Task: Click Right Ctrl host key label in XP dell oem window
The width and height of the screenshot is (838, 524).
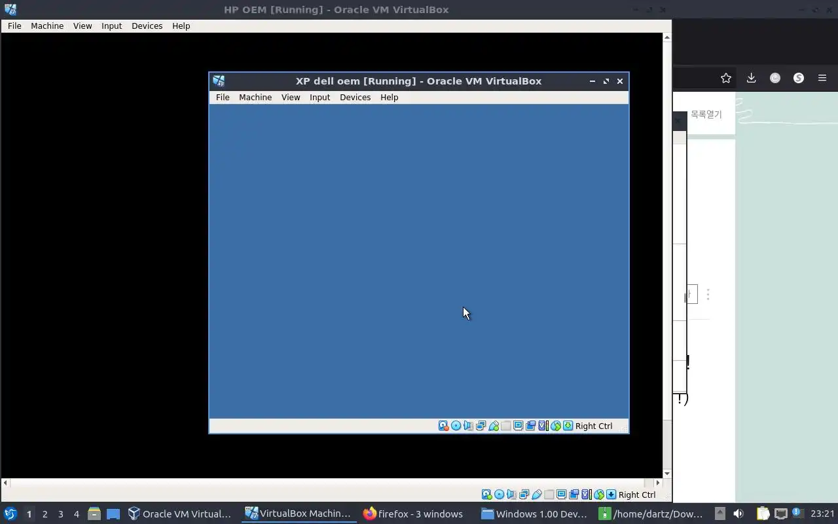Action: 594,426
